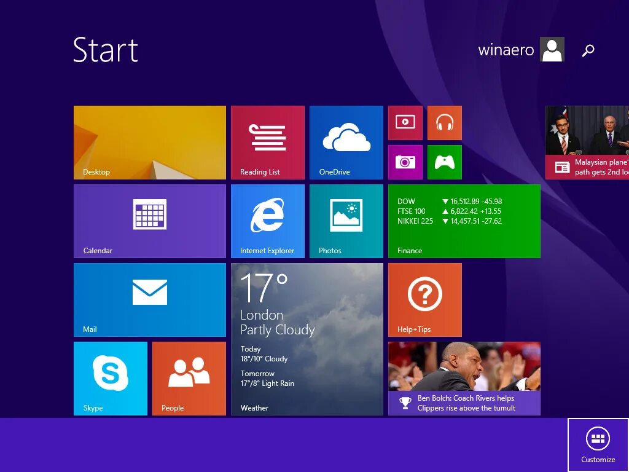
Task: Open the People tile
Action: (189, 379)
